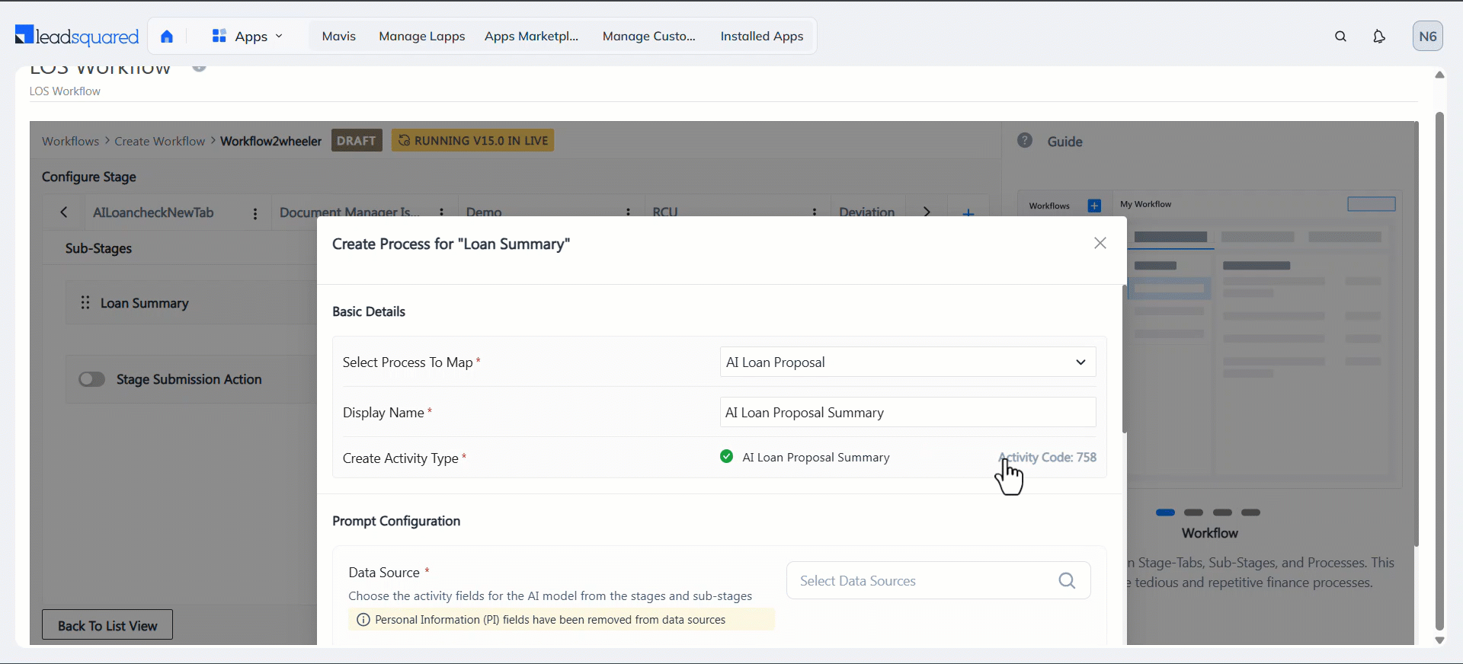Image resolution: width=1463 pixels, height=664 pixels.
Task: Open options menu for RCU tab
Action: click(x=815, y=212)
